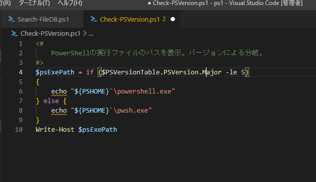Click the opening brace on line 5
The image size is (316, 182).
[x=38, y=82]
